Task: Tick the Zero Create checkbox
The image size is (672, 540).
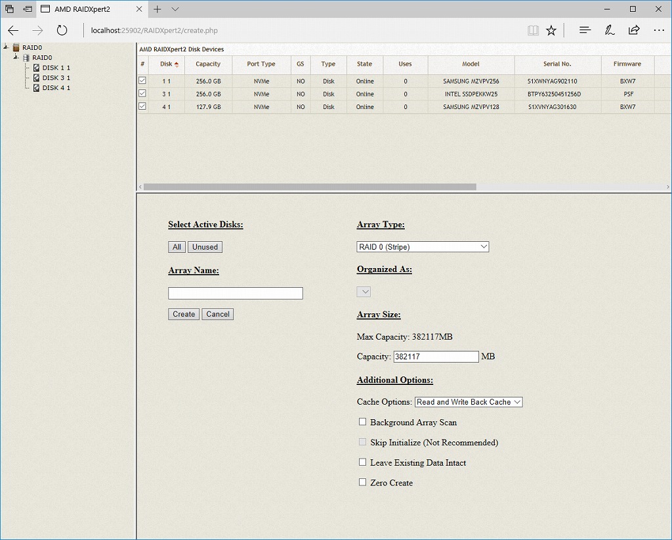Action: pyautogui.click(x=362, y=482)
